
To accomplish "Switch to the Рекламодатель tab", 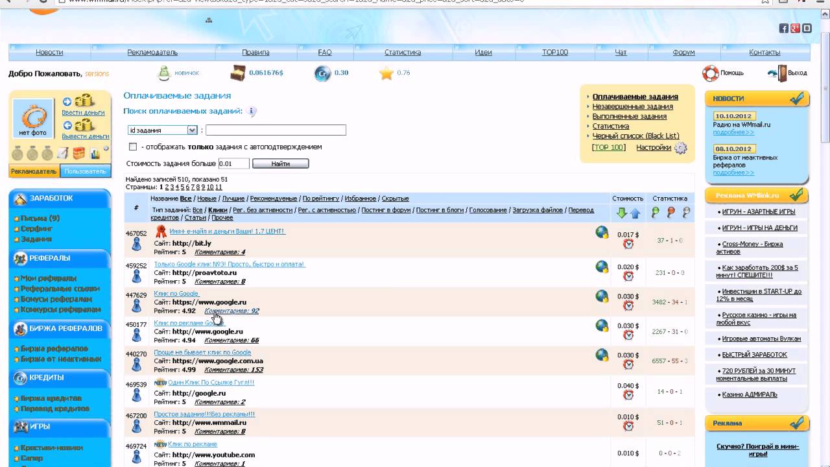I will 34,171.
